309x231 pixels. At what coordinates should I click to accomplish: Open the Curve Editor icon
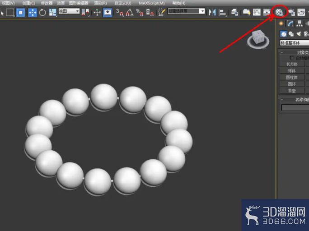[x=257, y=13]
